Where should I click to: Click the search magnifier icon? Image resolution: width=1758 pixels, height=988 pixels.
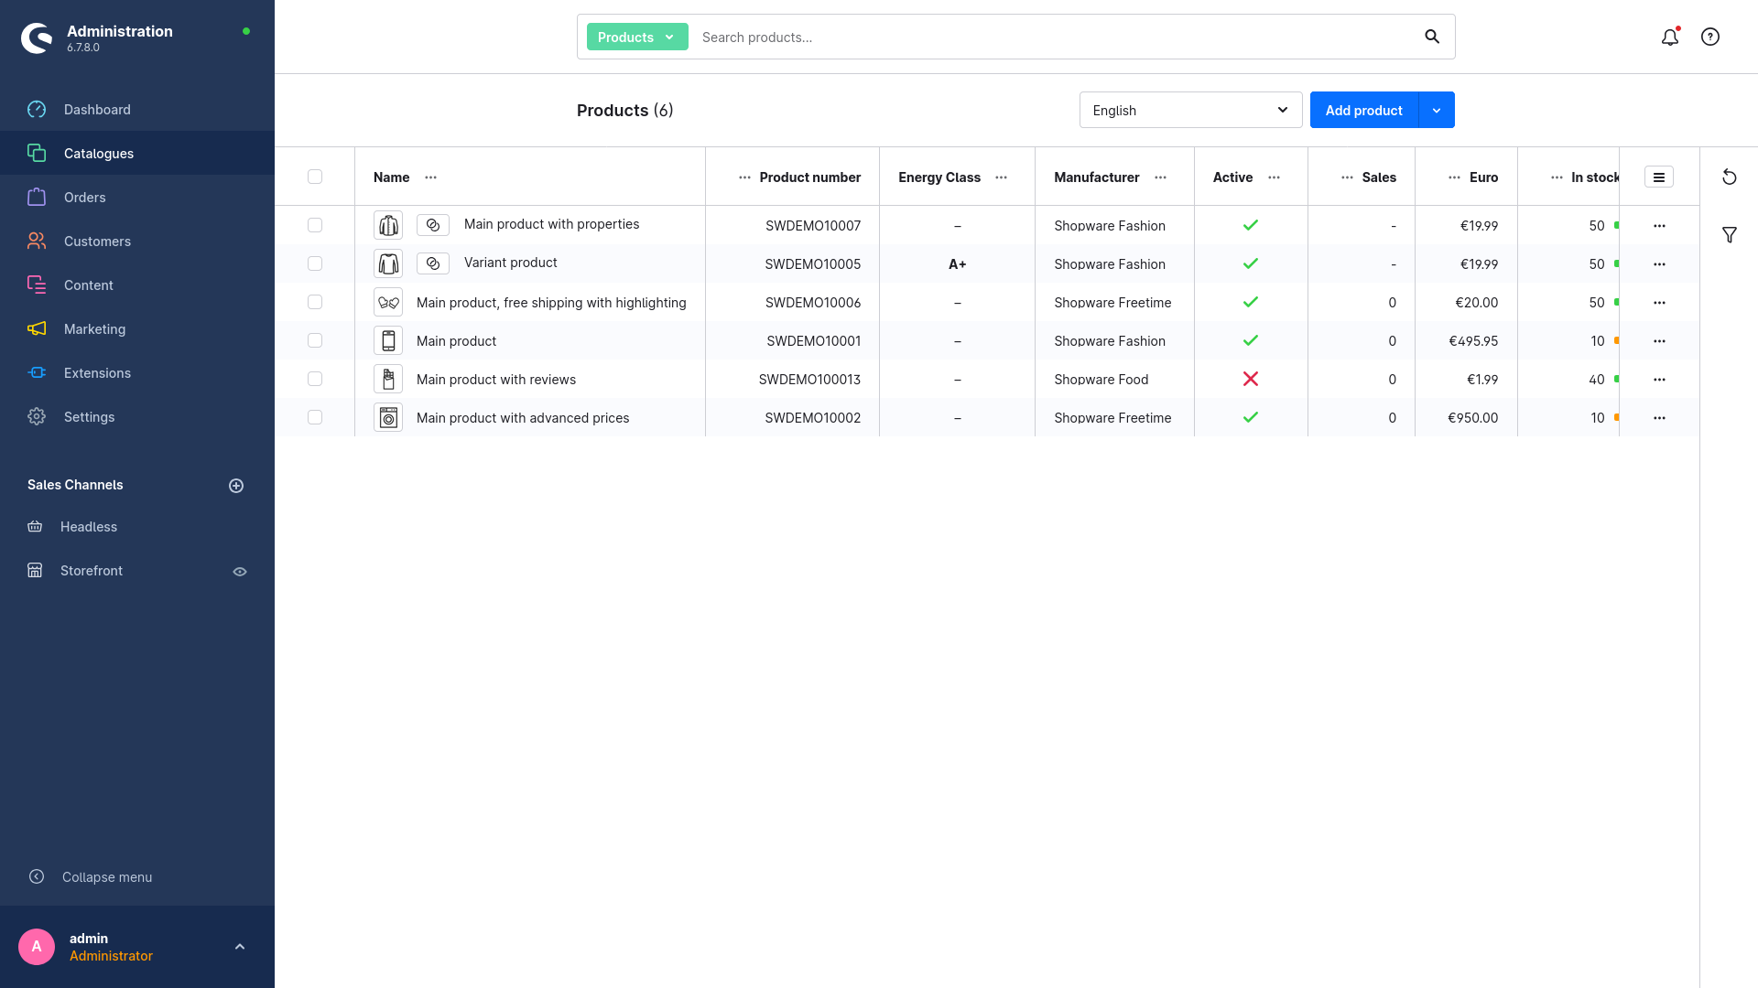click(x=1432, y=38)
